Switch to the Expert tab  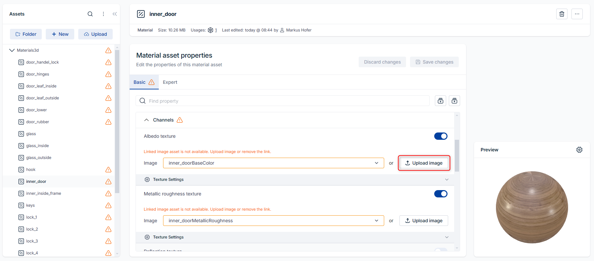(x=170, y=82)
